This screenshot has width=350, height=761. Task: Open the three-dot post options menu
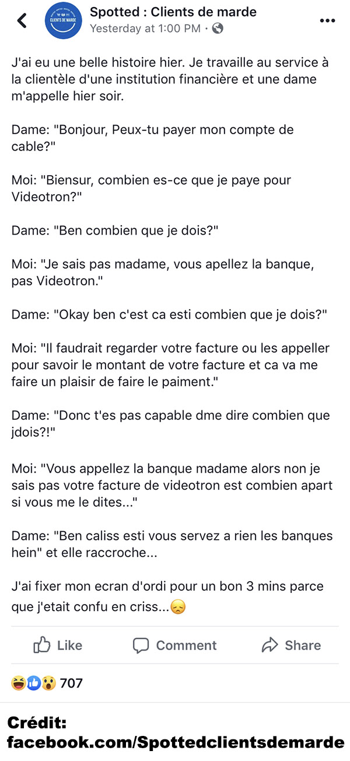(x=328, y=20)
